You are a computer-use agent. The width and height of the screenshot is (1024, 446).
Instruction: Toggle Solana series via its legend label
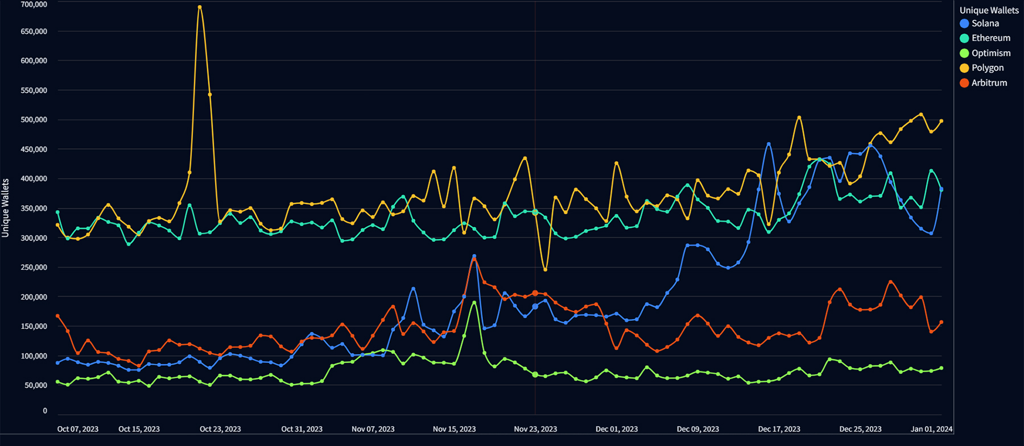point(985,23)
